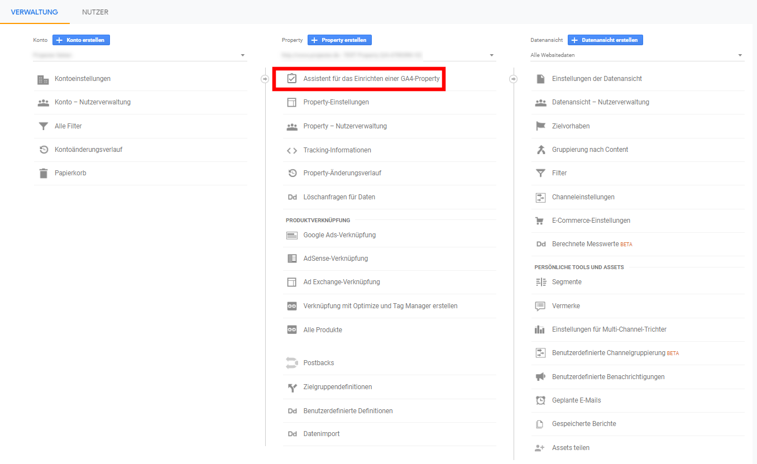The width and height of the screenshot is (757, 464).
Task: Expand the Alle Websitedaten view dropdown
Action: [x=636, y=55]
